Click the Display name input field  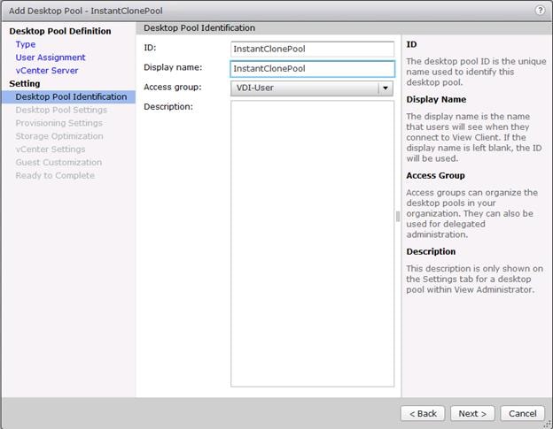coord(312,69)
